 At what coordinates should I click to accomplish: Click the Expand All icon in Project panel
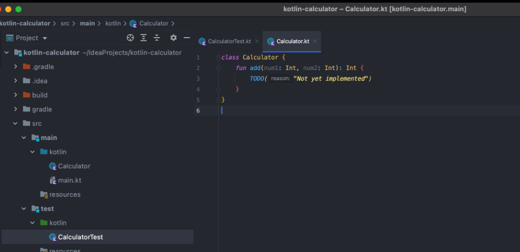coord(143,38)
